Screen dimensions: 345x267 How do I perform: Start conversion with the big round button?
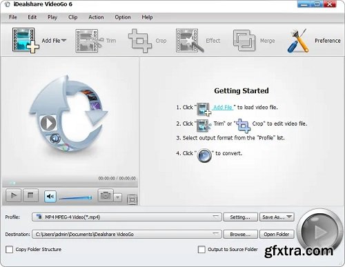pos(320,232)
